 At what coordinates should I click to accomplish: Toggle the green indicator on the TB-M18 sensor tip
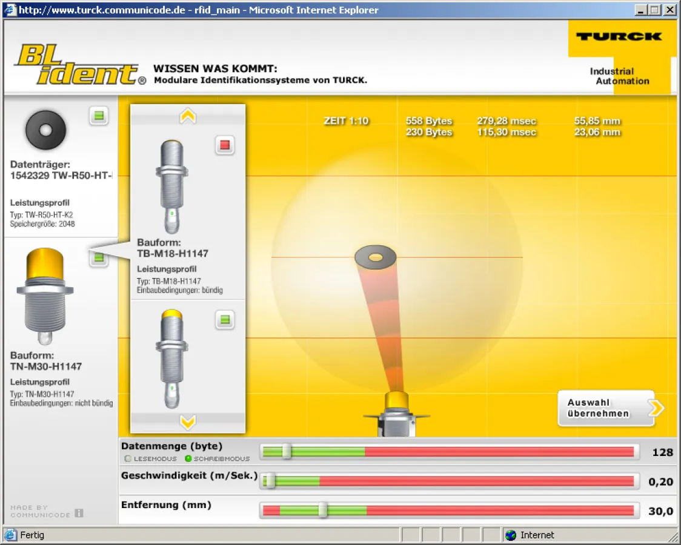pos(171,212)
